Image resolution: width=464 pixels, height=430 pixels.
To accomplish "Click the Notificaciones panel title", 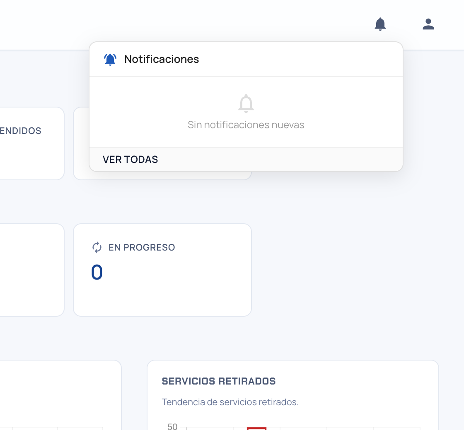I will (x=162, y=60).
